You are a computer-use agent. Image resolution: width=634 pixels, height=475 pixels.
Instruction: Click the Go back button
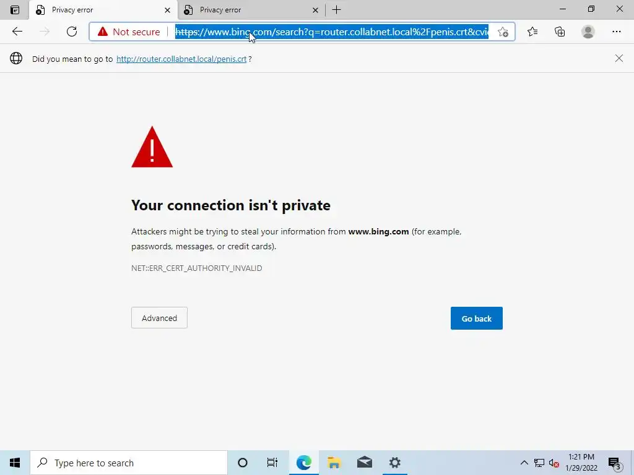click(x=476, y=319)
